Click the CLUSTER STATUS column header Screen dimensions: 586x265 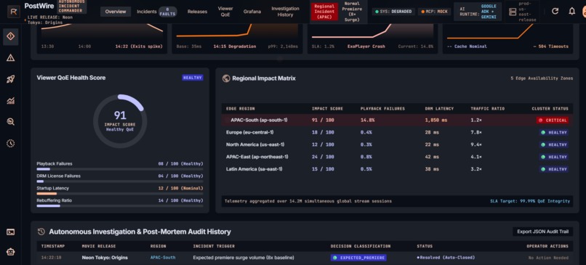click(550, 109)
